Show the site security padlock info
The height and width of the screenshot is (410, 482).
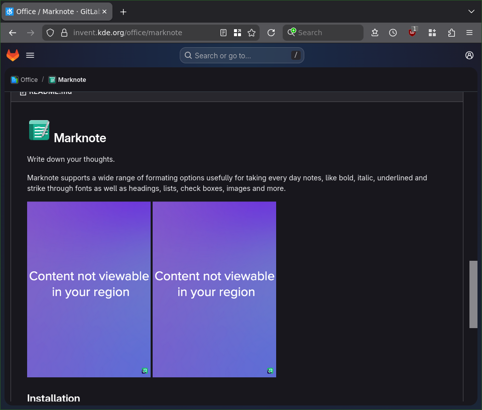64,33
